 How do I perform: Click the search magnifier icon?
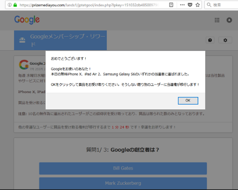tap(209, 5)
